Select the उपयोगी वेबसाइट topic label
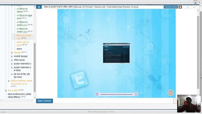The height and width of the screenshot is (114, 202). [21, 56]
